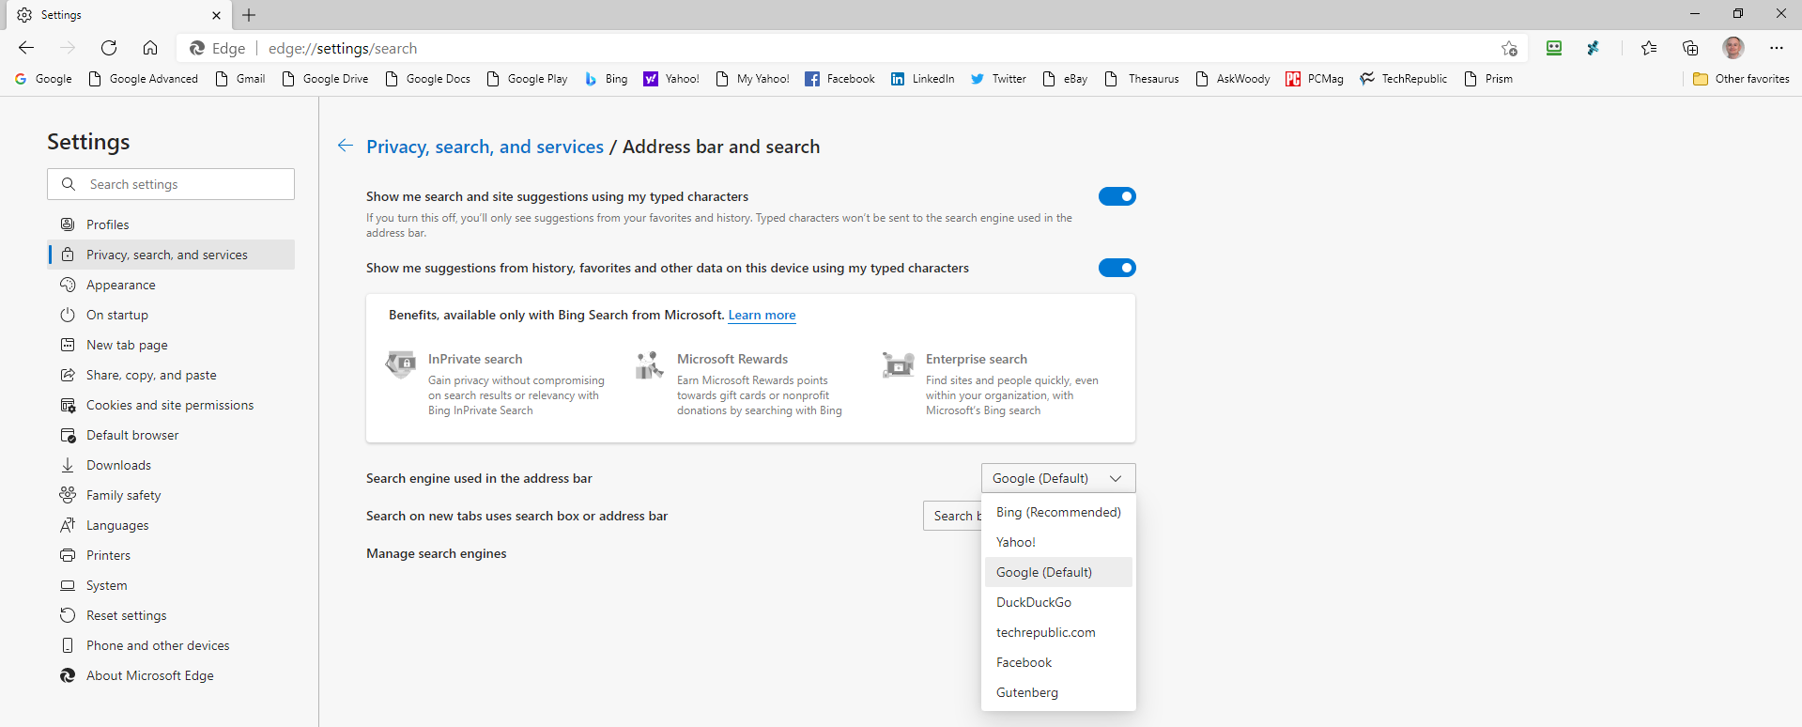This screenshot has height=727, width=1802.
Task: Go to Home with house icon
Action: tap(150, 48)
